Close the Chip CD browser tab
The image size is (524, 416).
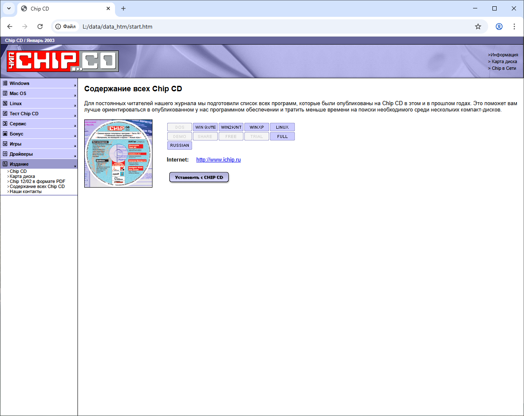(108, 8)
